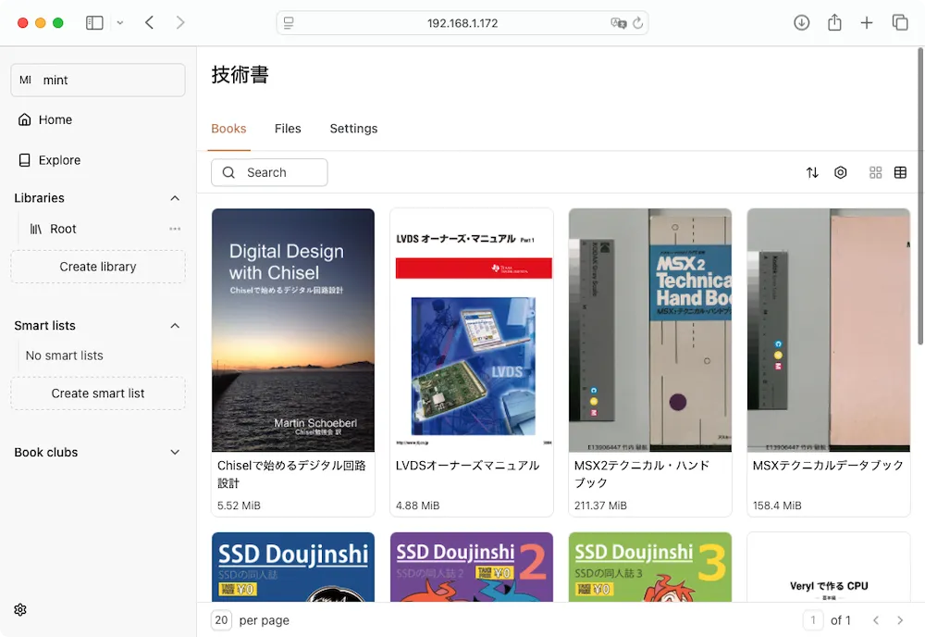This screenshot has height=637, width=925.
Task: Go to next page of books
Action: pyautogui.click(x=900, y=620)
